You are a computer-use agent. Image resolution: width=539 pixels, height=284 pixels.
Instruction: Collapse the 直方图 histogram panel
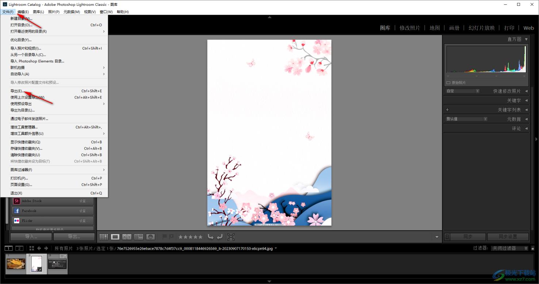pos(526,39)
